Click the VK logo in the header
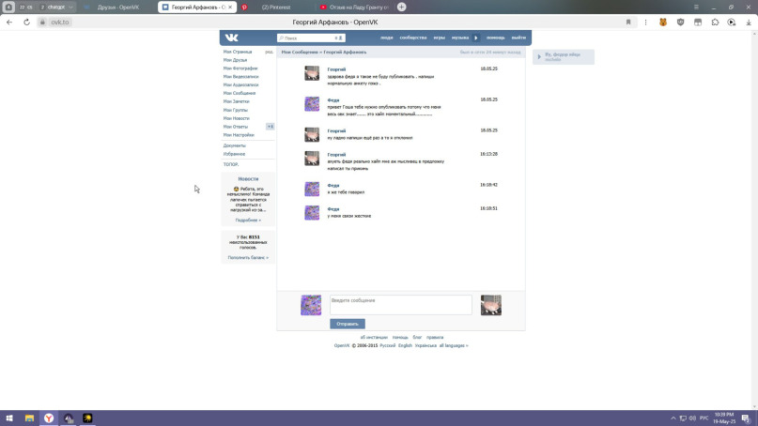The image size is (758, 426). click(x=232, y=38)
